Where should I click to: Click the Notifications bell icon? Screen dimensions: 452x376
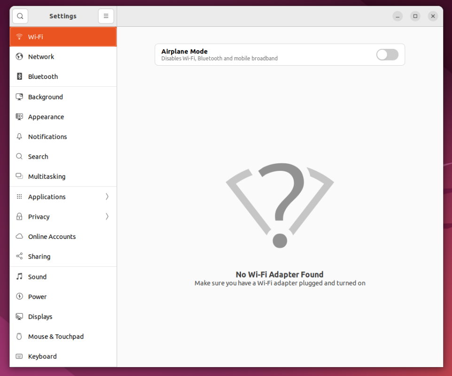click(x=19, y=137)
